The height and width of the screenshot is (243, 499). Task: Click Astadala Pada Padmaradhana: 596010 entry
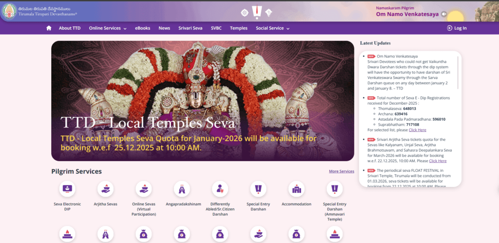click(x=411, y=119)
